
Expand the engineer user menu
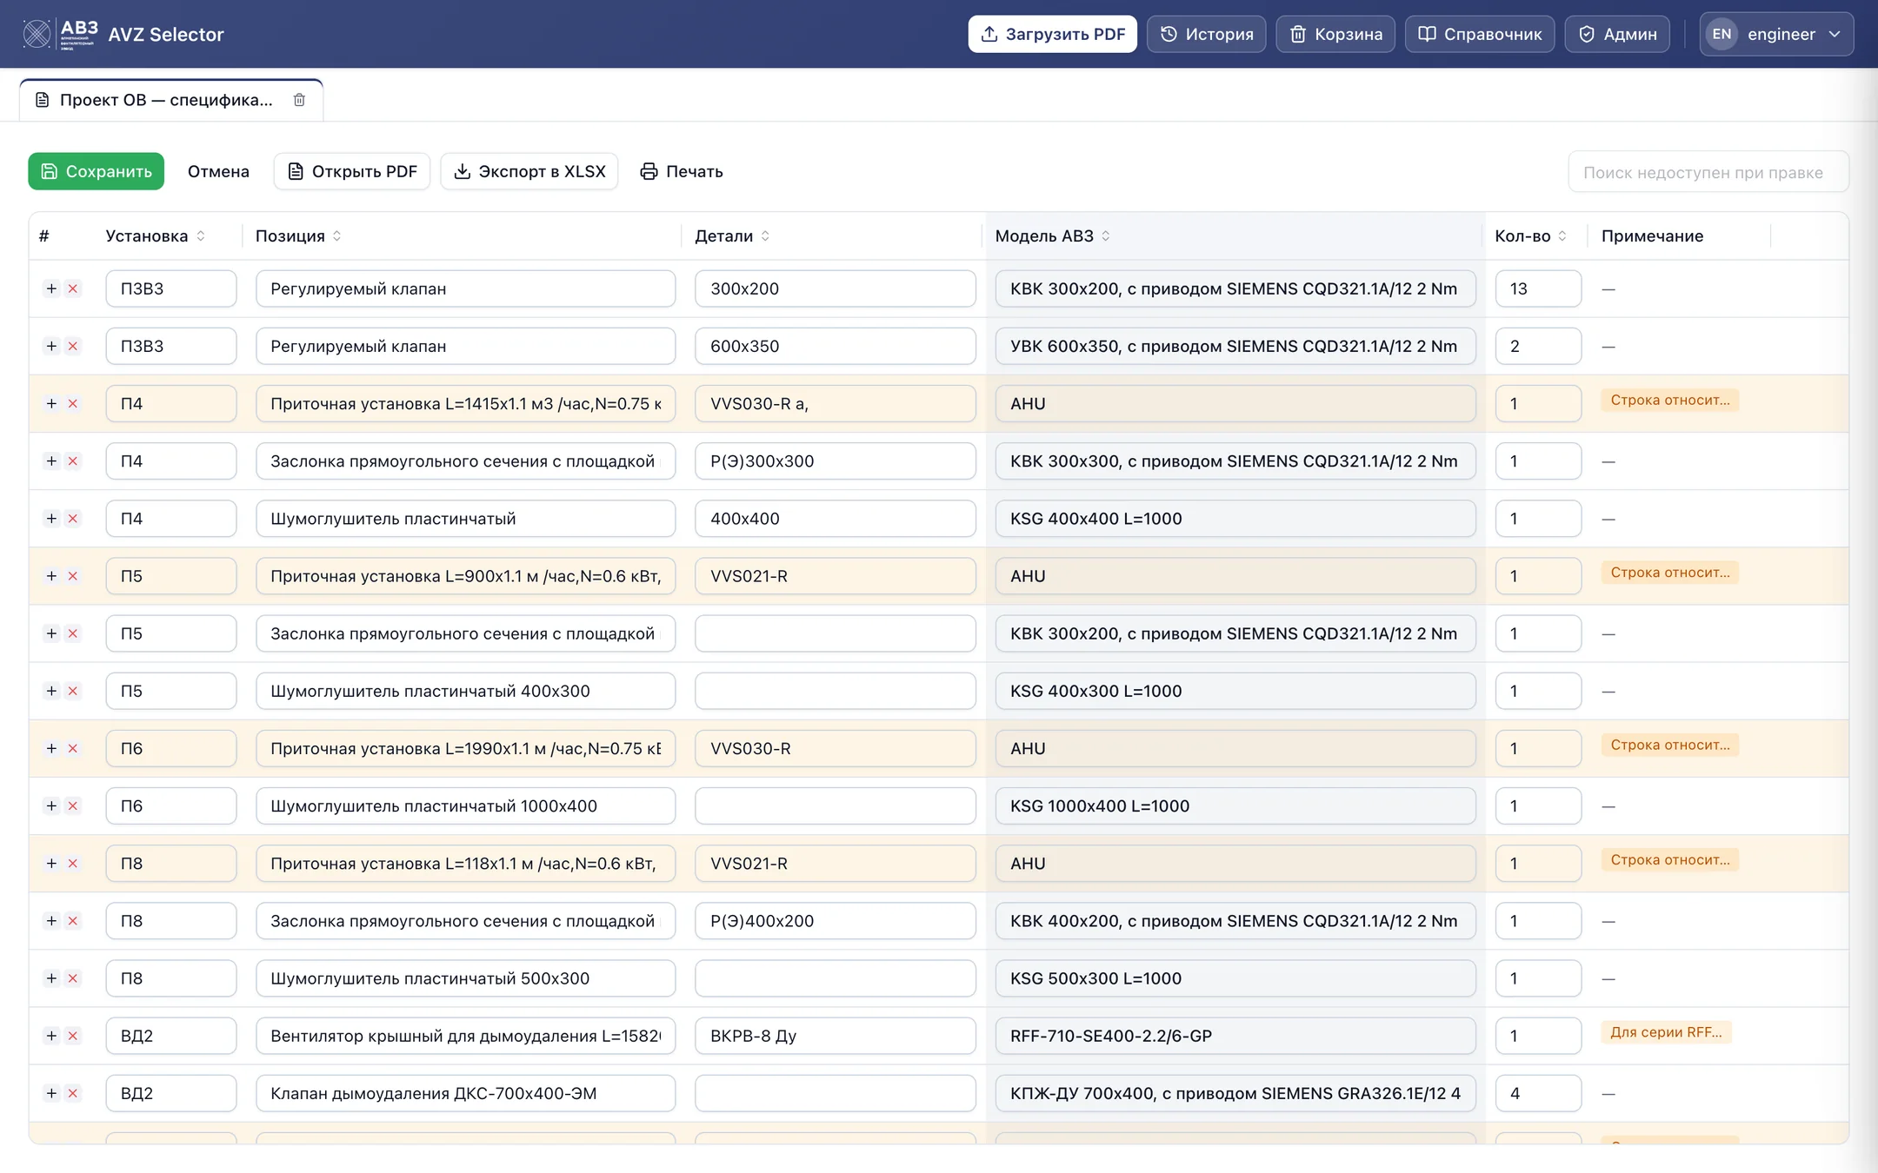pyautogui.click(x=1777, y=34)
